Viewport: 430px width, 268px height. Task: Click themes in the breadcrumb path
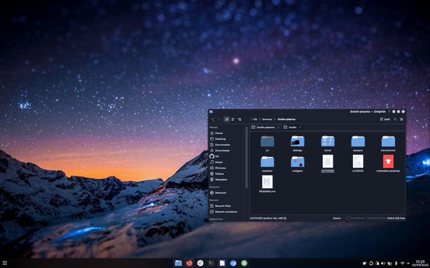point(267,119)
